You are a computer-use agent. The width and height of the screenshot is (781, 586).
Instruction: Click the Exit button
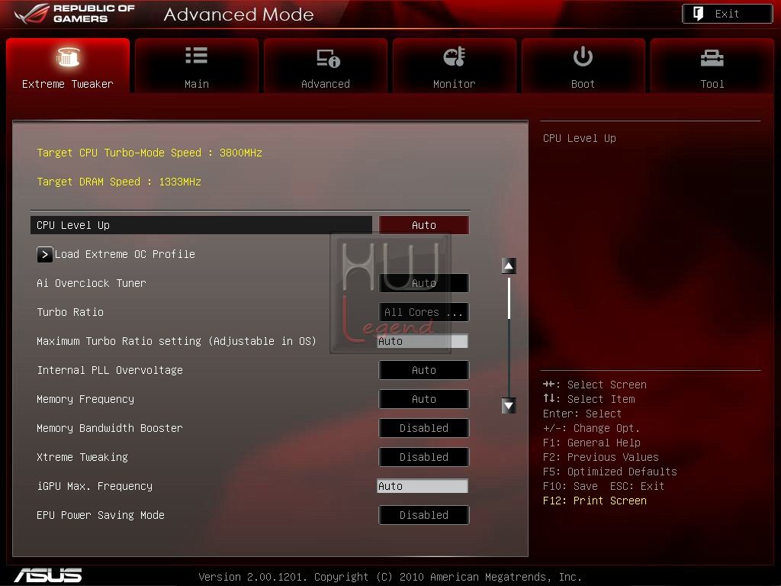pyautogui.click(x=727, y=14)
